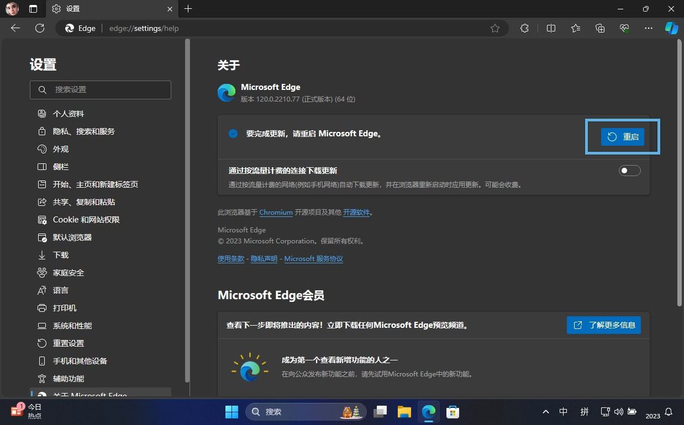The height and width of the screenshot is (425, 684).
Task: Select the 设置 browser tab
Action: pyautogui.click(x=112, y=9)
